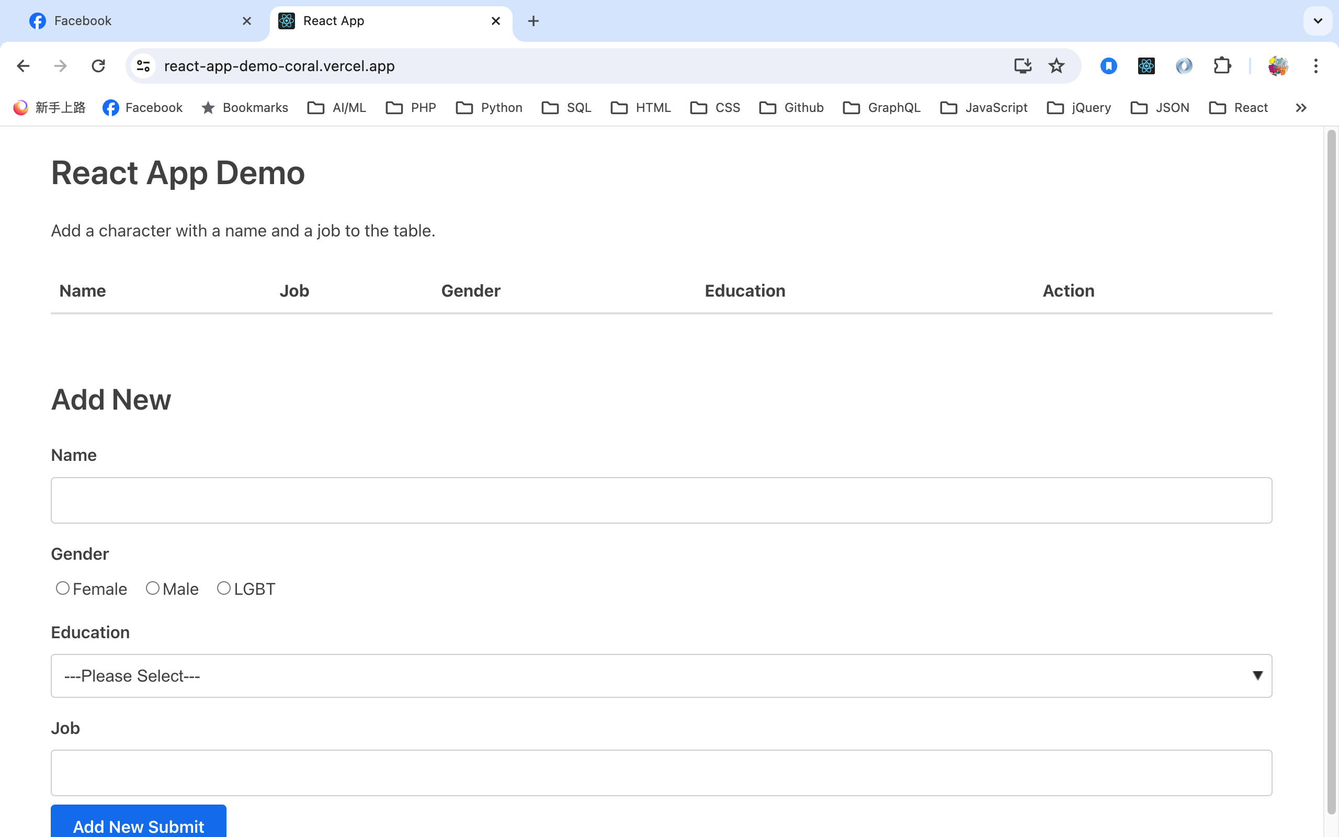The height and width of the screenshot is (837, 1339).
Task: Open the jQuery bookmark folder
Action: click(x=1079, y=107)
